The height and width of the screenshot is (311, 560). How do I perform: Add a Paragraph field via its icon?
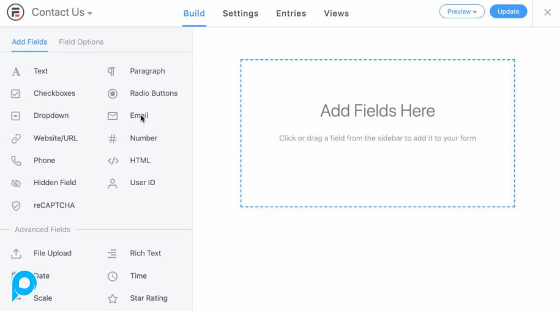pos(112,71)
